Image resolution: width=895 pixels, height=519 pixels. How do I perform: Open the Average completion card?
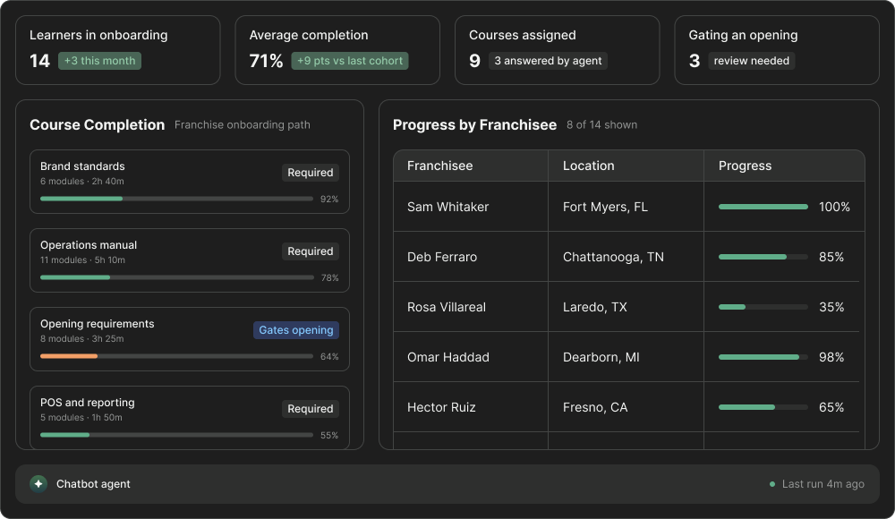pyautogui.click(x=337, y=50)
